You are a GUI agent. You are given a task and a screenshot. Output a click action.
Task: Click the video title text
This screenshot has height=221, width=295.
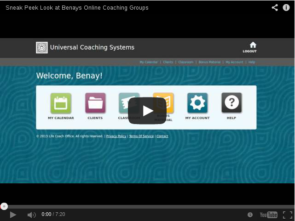(x=77, y=8)
